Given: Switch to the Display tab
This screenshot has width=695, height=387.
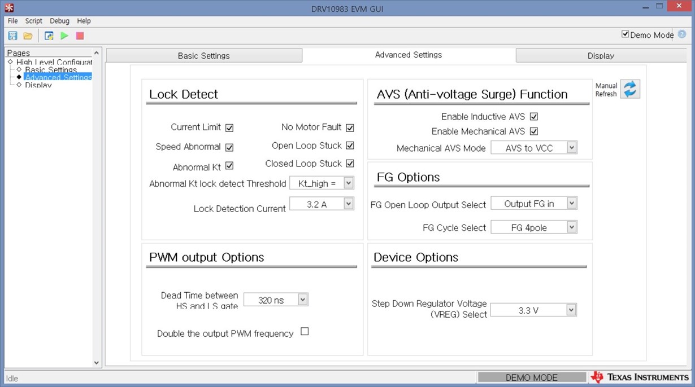Looking at the screenshot, I should tap(601, 55).
